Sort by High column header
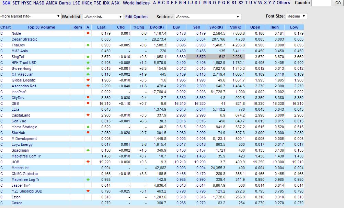This screenshot has width=344, height=208. point(274,27)
